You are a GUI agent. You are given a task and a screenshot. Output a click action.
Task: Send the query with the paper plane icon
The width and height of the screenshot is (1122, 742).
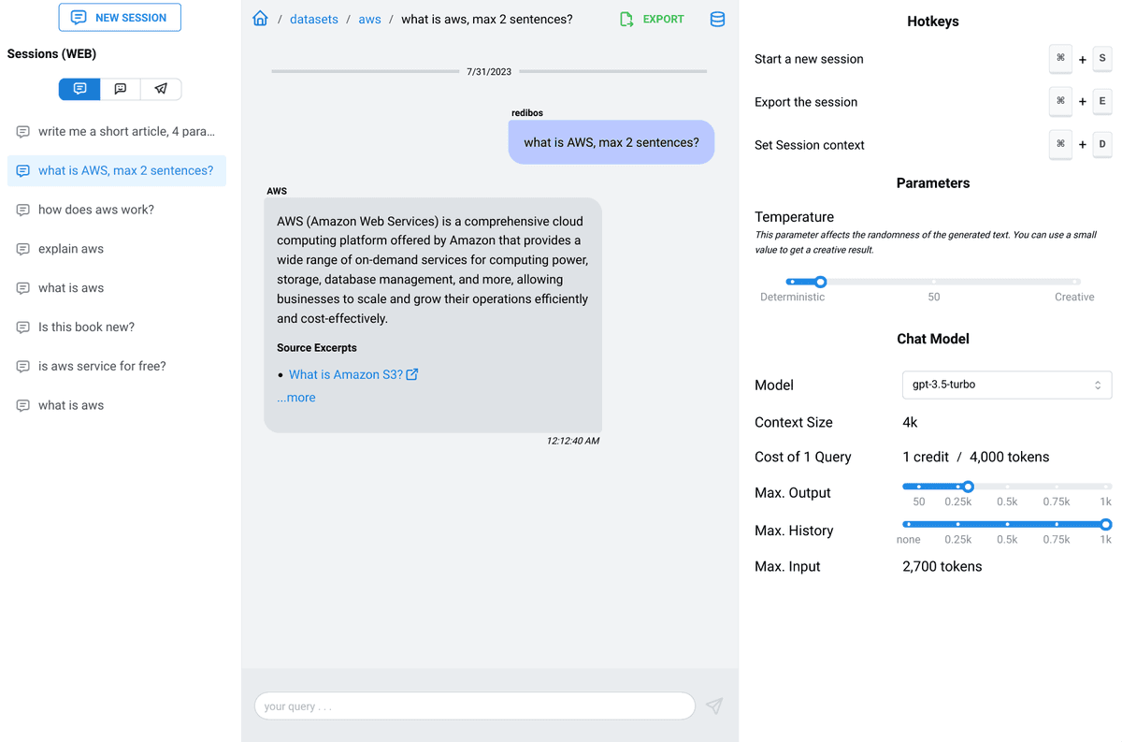[x=713, y=706]
